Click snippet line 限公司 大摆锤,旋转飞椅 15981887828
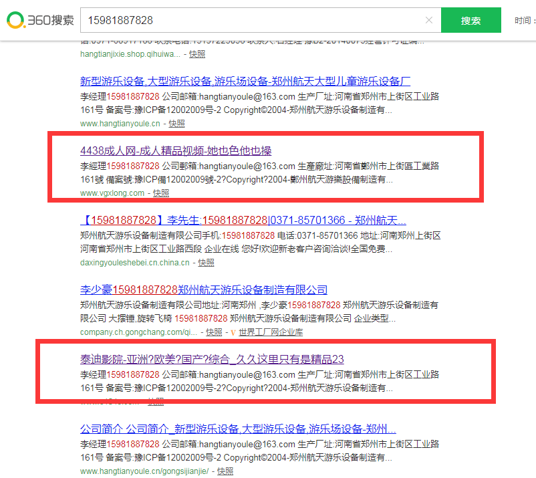Viewport: 536px width, 478px height. tap(238, 319)
